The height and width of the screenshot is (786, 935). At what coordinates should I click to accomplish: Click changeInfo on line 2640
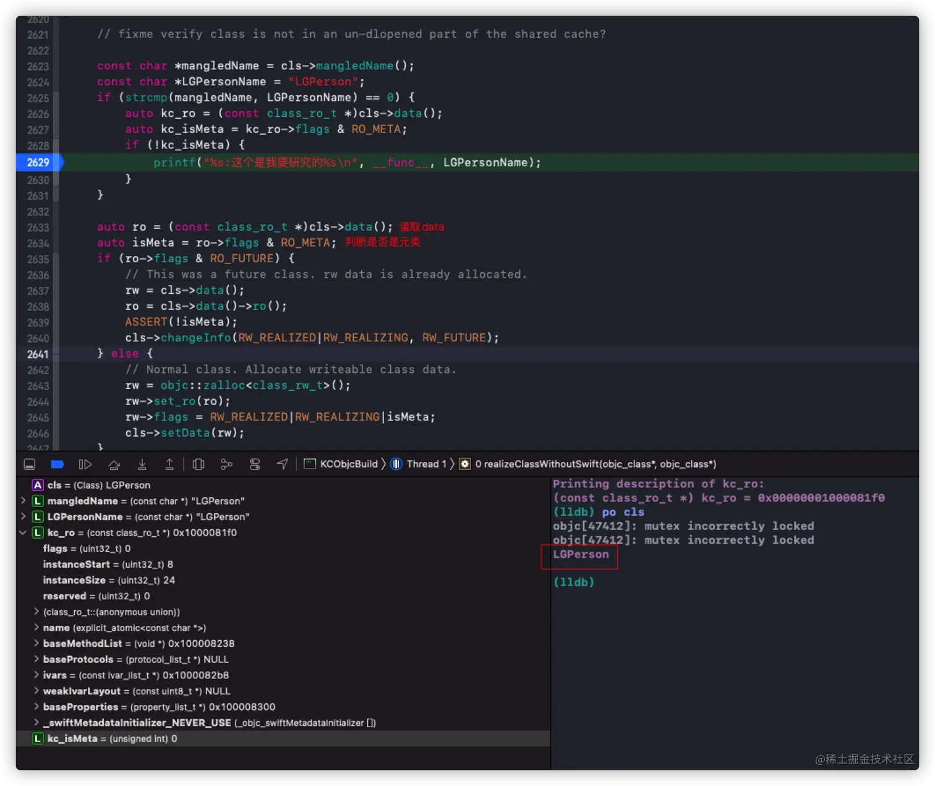point(196,338)
